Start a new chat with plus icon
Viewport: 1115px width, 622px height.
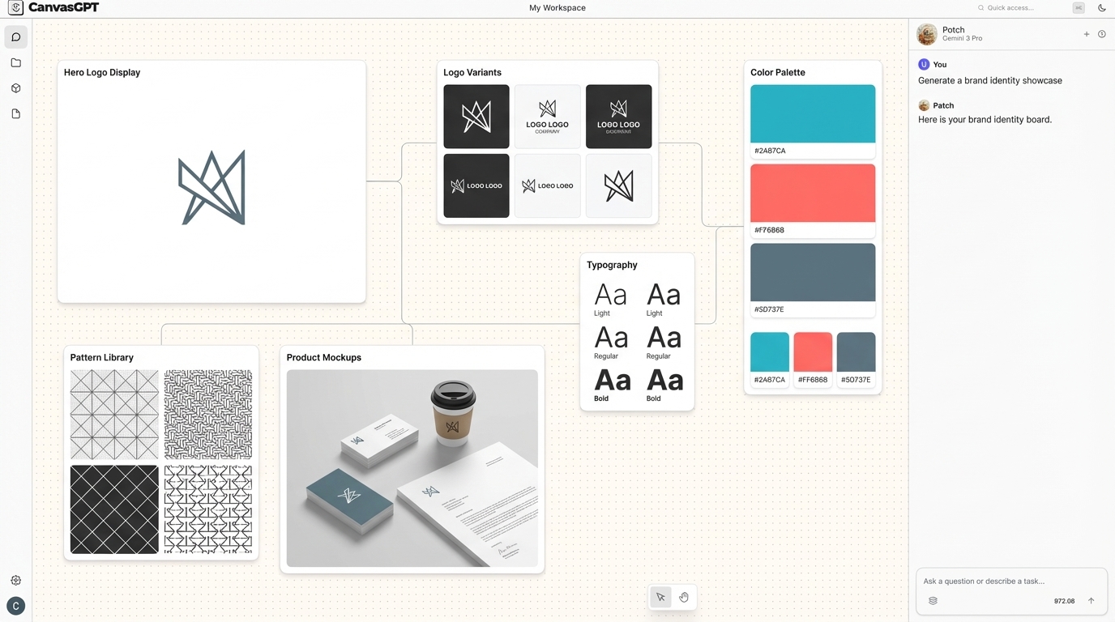(x=1087, y=34)
